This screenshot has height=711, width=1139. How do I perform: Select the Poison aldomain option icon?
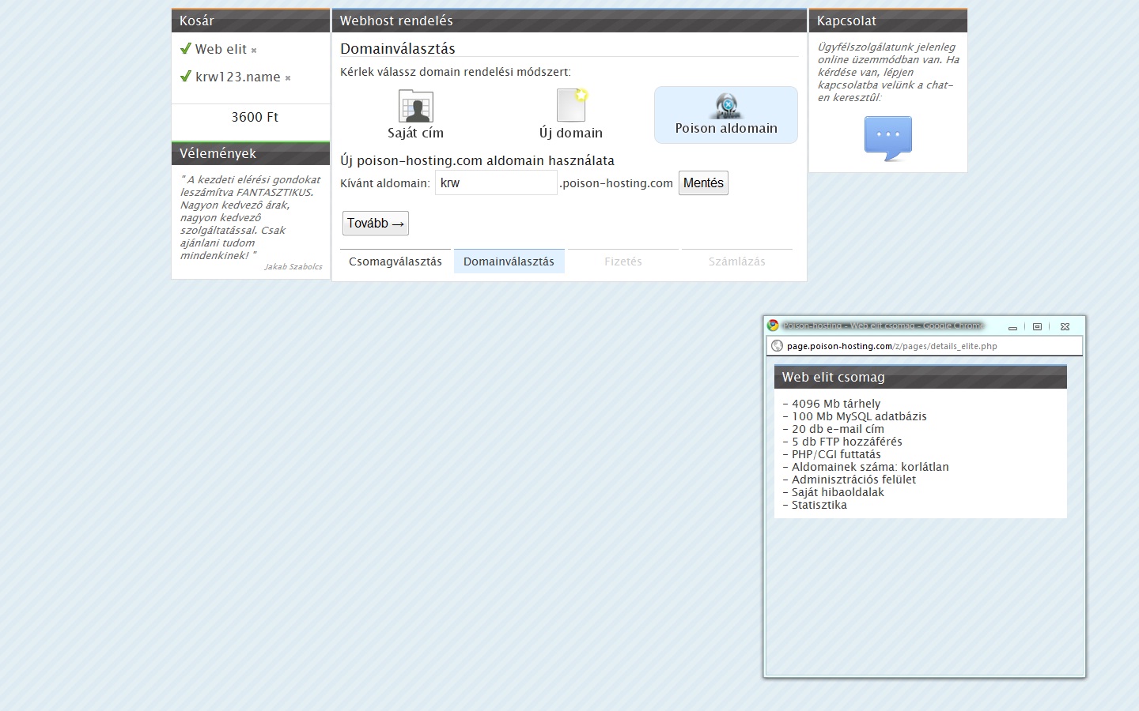tap(726, 106)
